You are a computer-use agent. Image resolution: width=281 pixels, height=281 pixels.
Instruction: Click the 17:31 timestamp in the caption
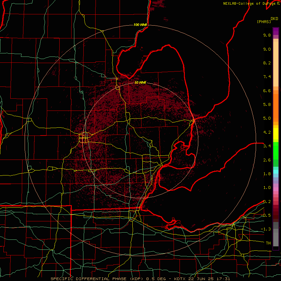point(223,279)
